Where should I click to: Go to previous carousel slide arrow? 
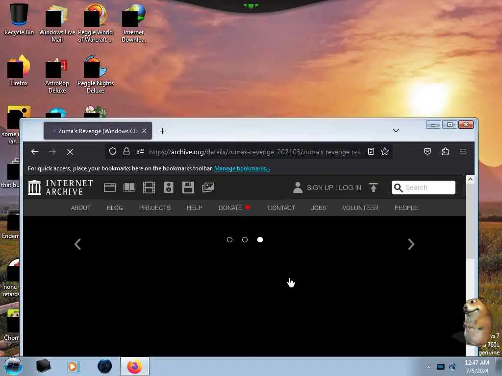pos(77,244)
